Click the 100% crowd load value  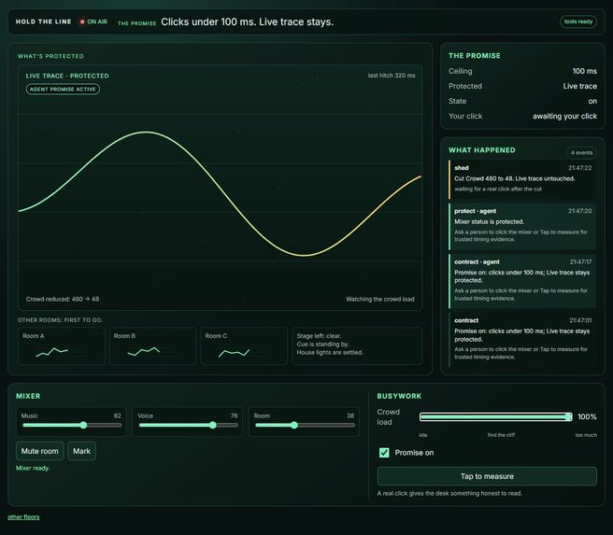(587, 416)
